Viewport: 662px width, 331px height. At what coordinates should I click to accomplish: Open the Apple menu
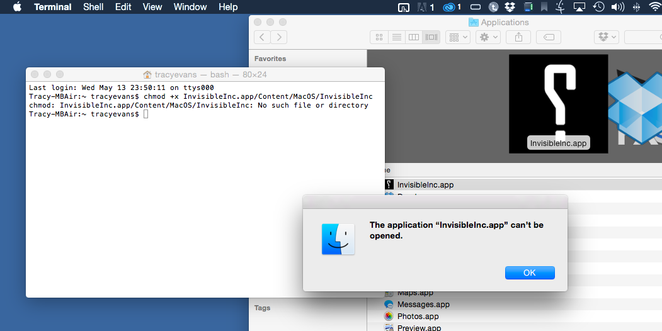tap(17, 7)
